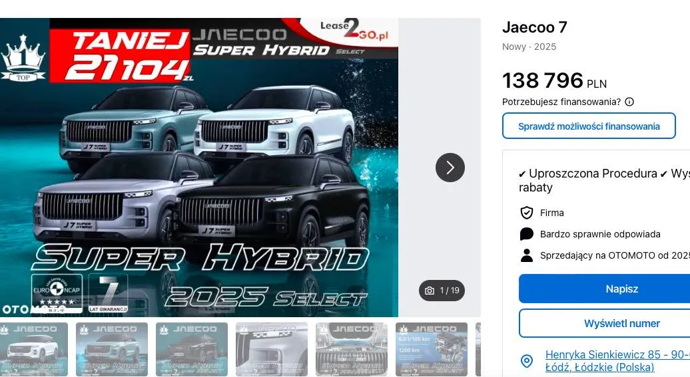Open the financing info icon
Viewport: 690px width, 377px height.
(629, 102)
